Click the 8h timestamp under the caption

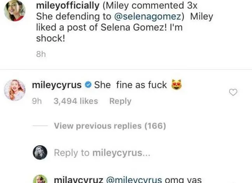point(41,55)
